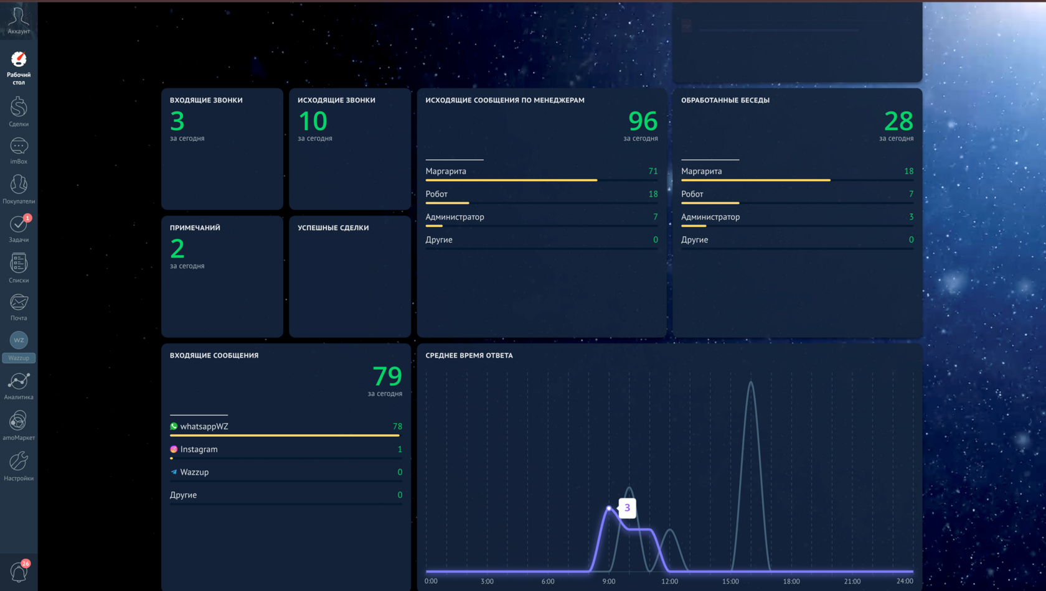The height and width of the screenshot is (591, 1046).
Task: Click the value 71 for Маргарита
Action: pos(653,171)
